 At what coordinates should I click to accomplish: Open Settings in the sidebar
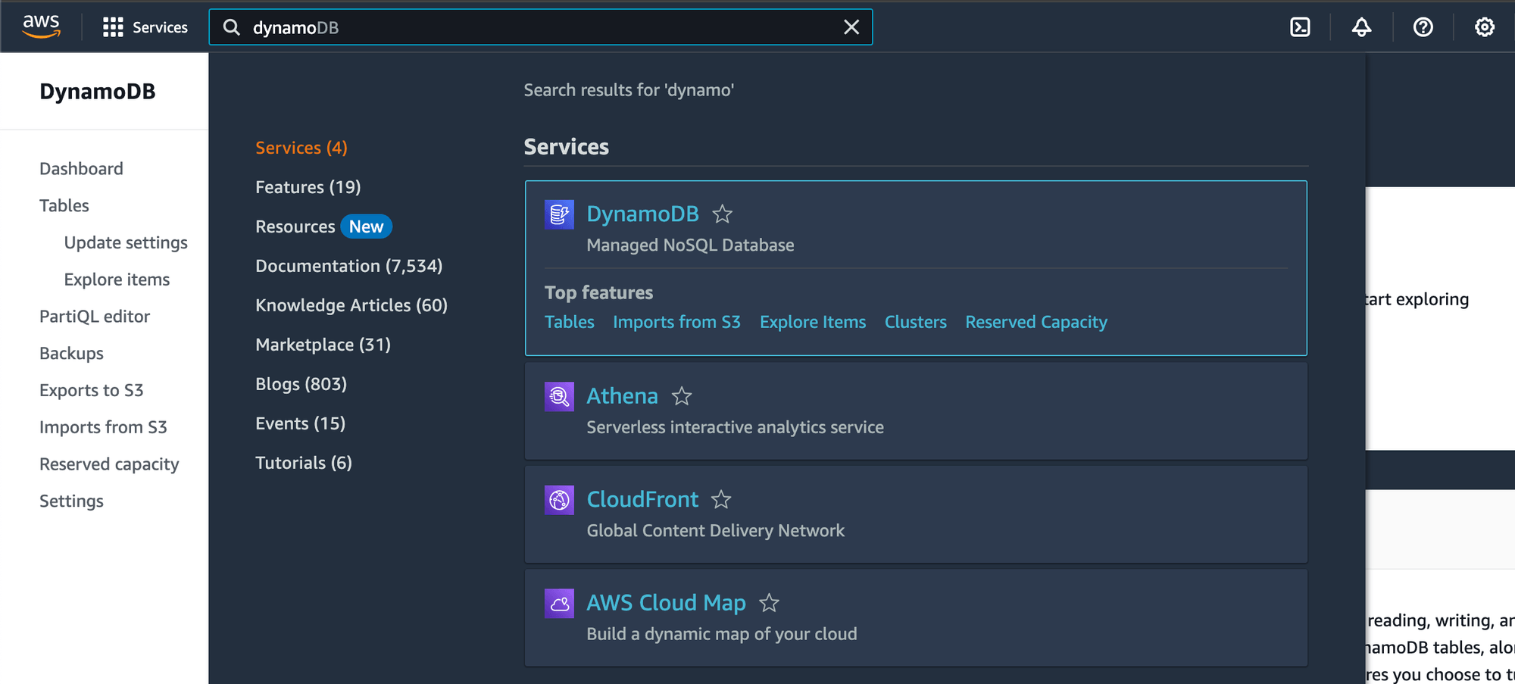71,501
